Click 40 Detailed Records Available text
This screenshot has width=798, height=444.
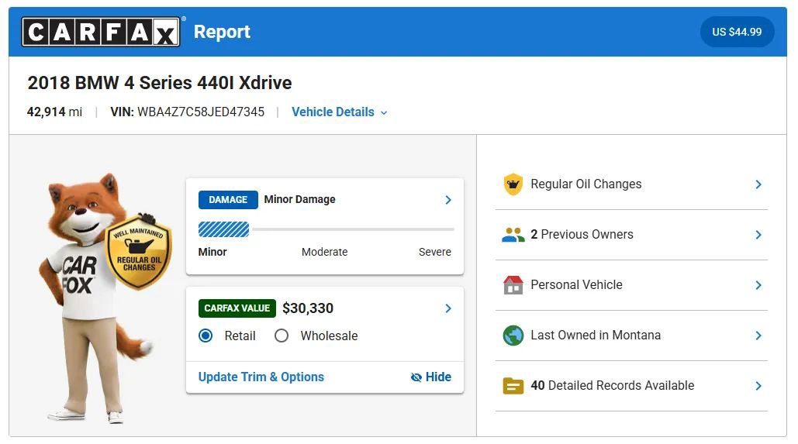tap(612, 386)
